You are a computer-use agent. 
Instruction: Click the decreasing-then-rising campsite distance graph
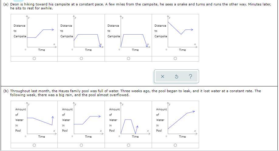pyautogui.click(x=175, y=35)
